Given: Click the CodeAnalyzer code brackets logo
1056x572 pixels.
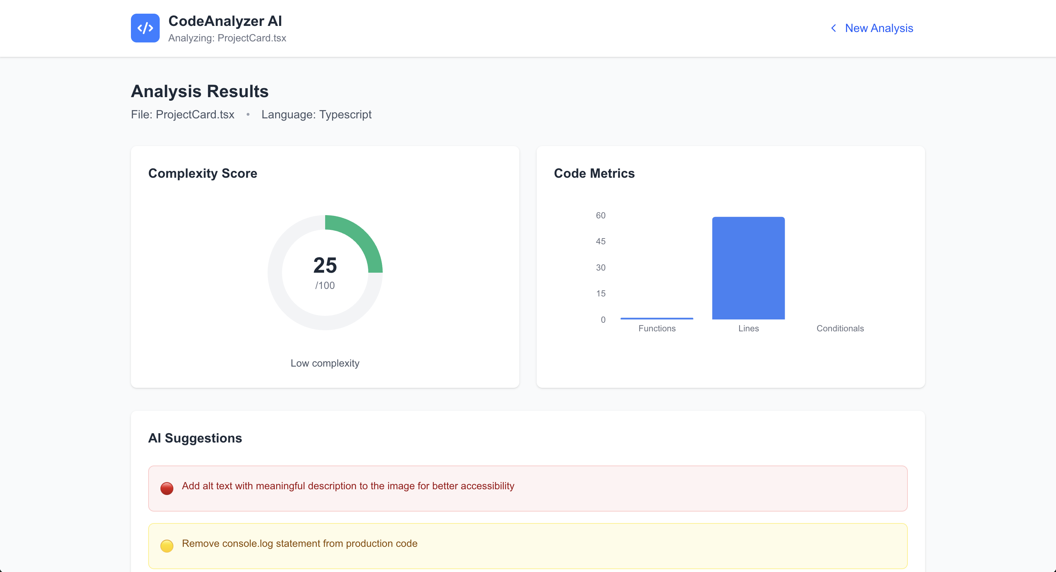Looking at the screenshot, I should pos(145,28).
